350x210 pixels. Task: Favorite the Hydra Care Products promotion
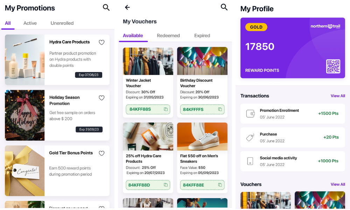click(x=101, y=42)
